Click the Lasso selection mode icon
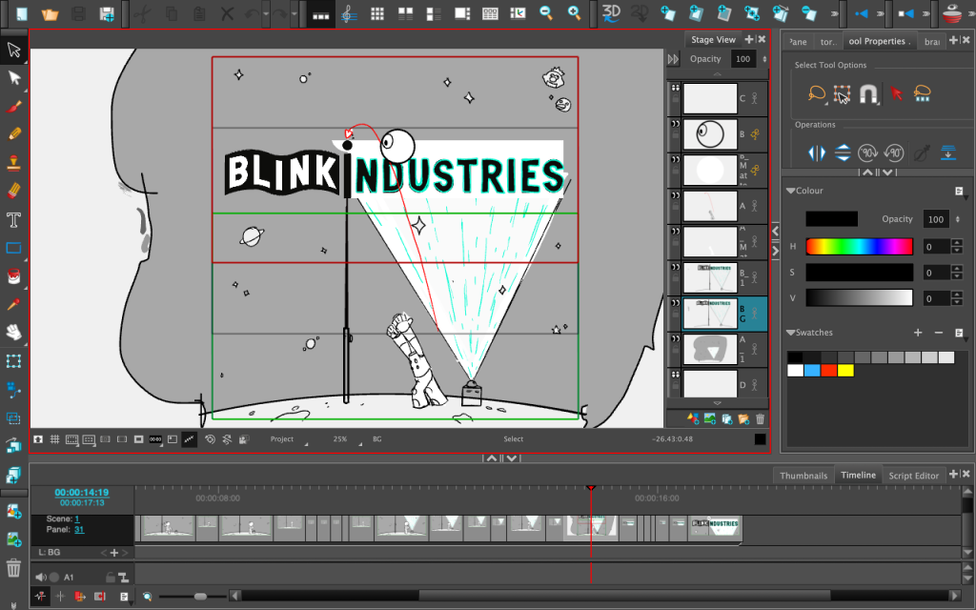 point(817,94)
